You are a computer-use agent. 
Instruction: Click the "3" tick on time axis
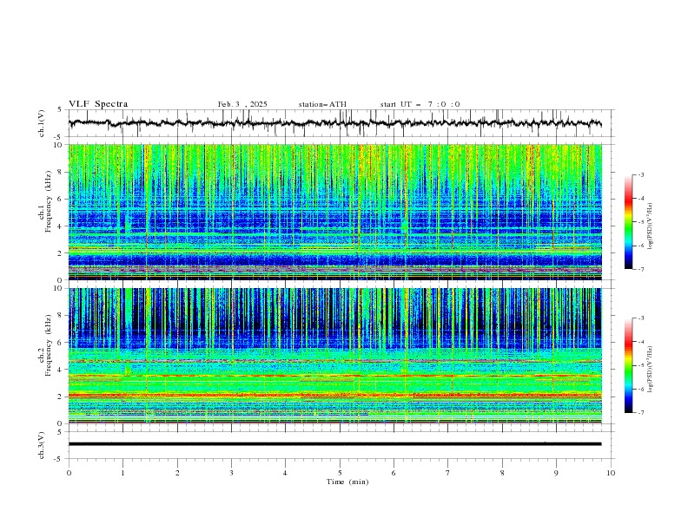coord(232,473)
